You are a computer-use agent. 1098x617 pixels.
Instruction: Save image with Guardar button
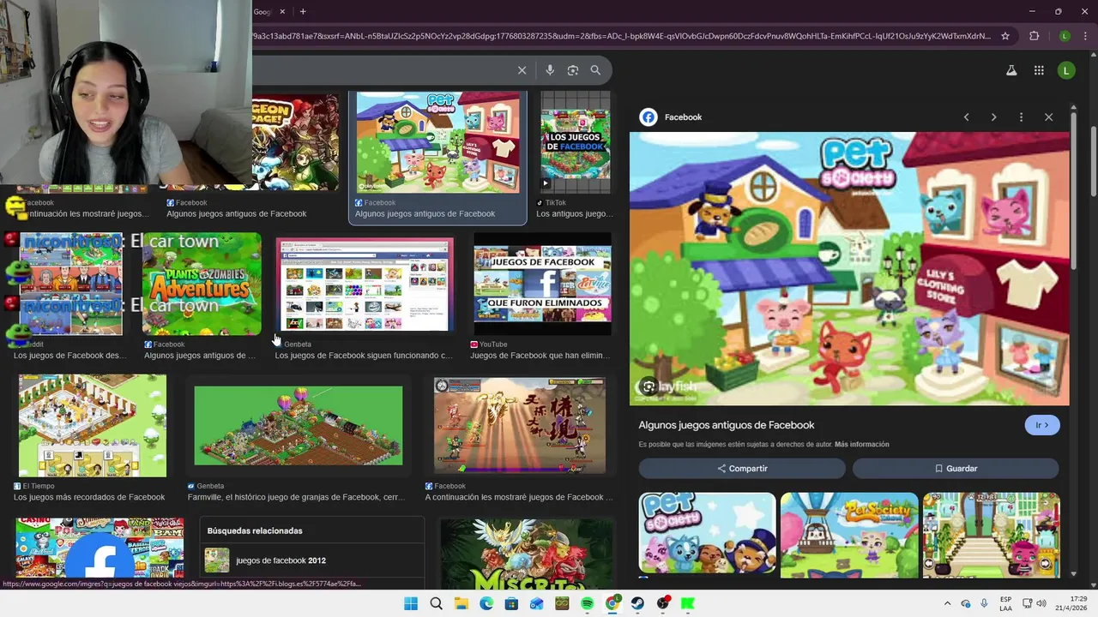956,469
